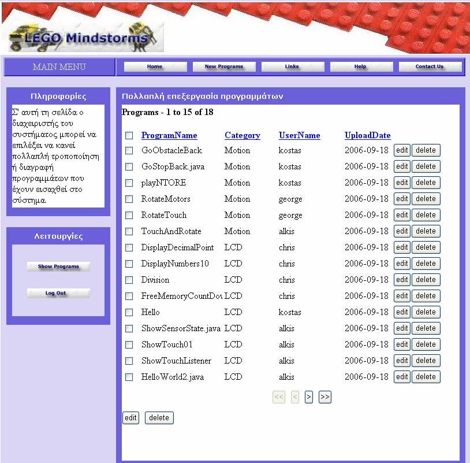This screenshot has height=463, width=470.
Task: Edit the RotateMotors program
Action: click(402, 199)
